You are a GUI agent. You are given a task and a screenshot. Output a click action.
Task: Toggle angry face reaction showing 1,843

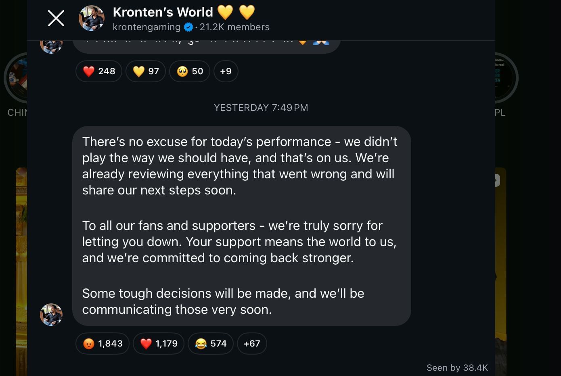click(103, 344)
